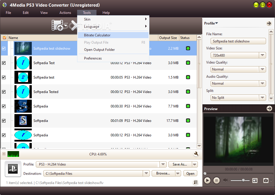Screen dimensions: 275x195
Task: Click the wrench settings icon by CPU
Action: pos(196,154)
